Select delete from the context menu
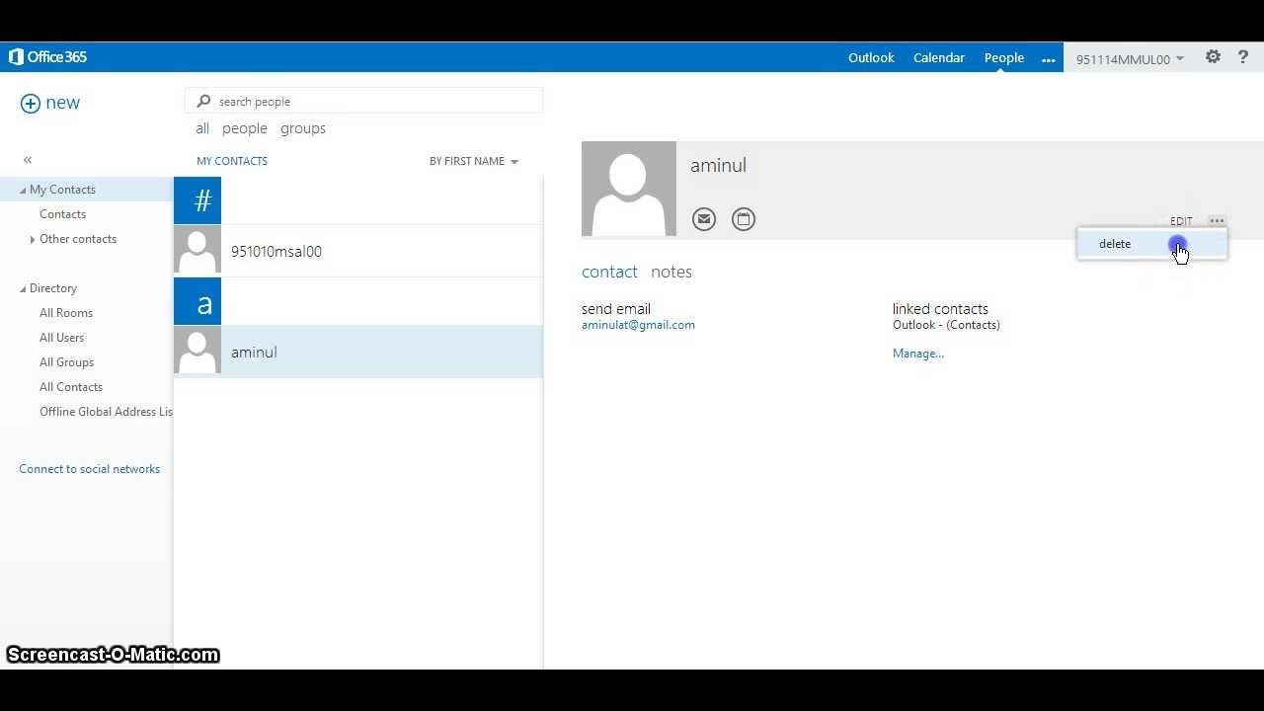 [1152, 244]
